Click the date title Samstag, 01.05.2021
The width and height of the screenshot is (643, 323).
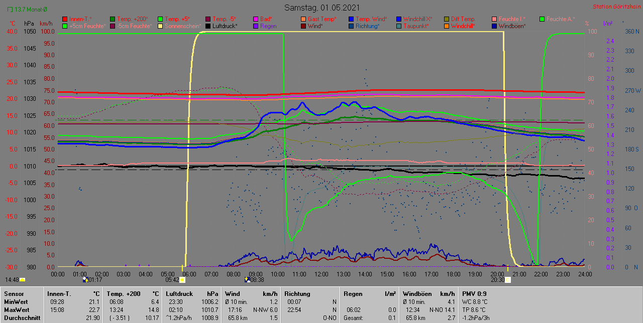coord(321,8)
